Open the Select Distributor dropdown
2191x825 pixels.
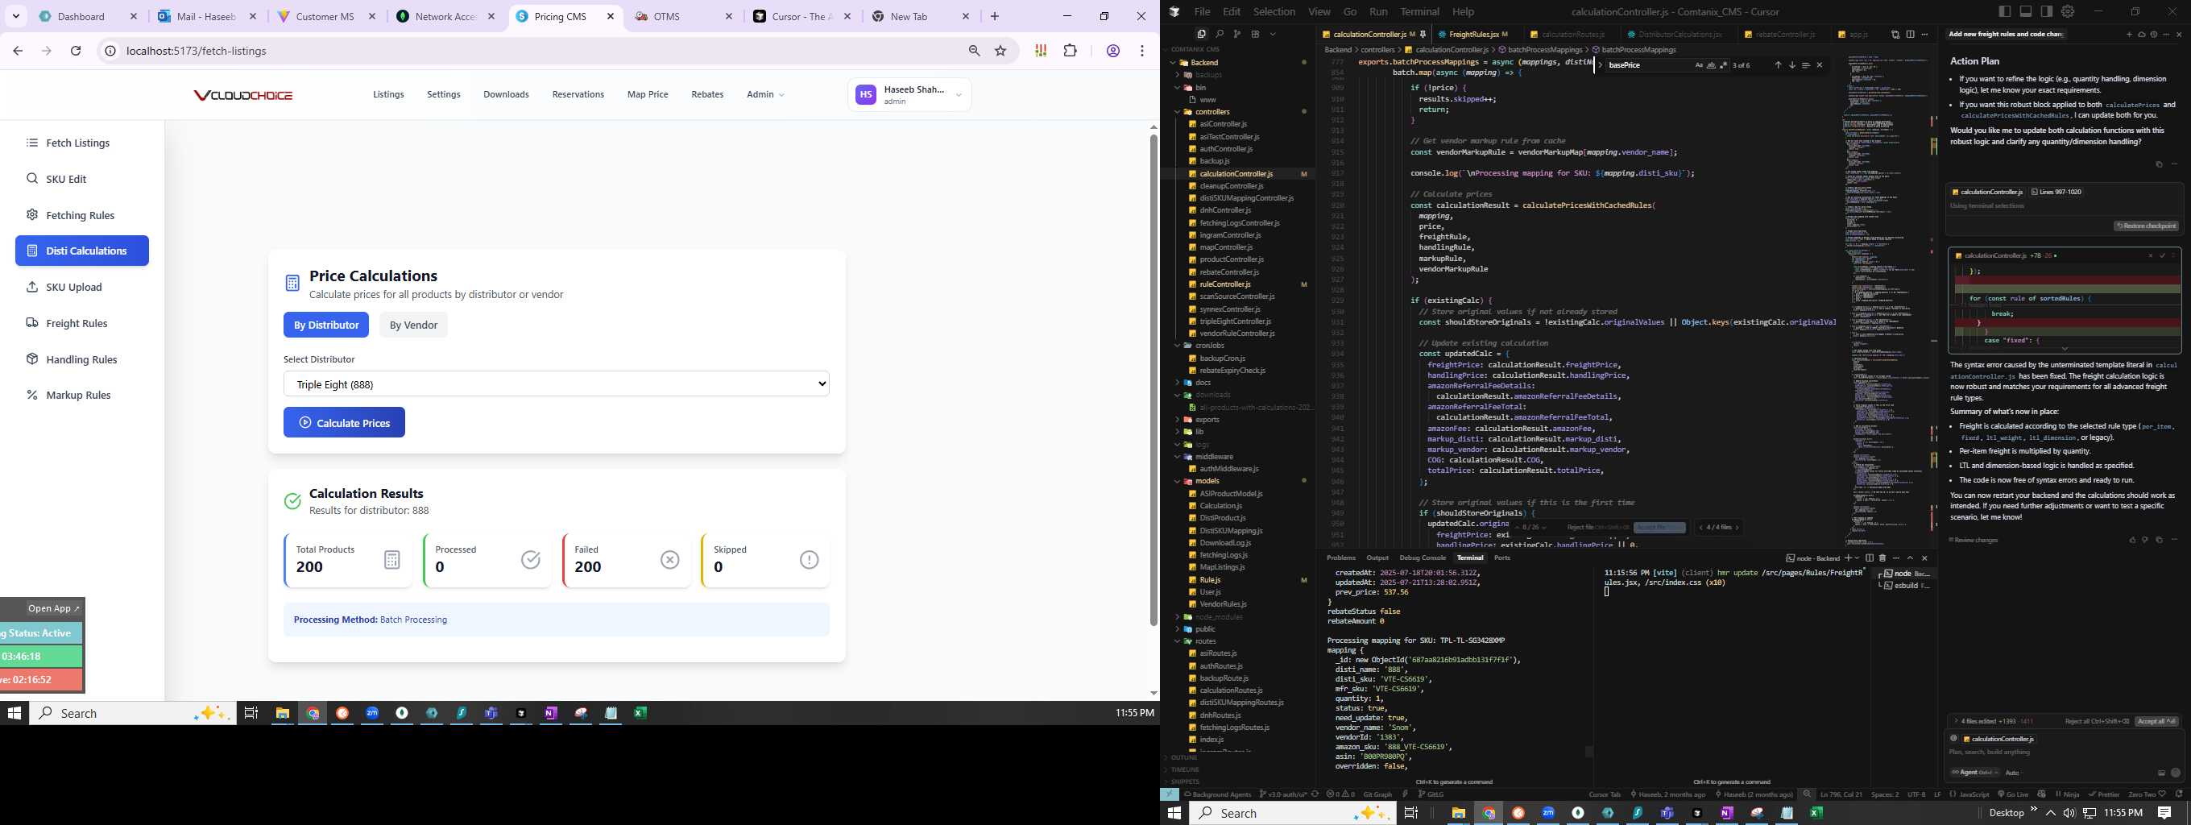click(x=557, y=383)
